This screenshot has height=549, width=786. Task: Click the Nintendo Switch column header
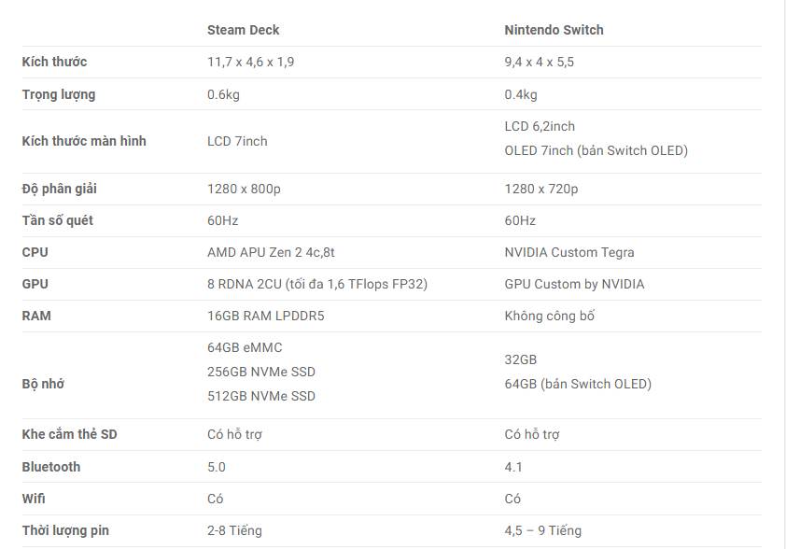(554, 30)
